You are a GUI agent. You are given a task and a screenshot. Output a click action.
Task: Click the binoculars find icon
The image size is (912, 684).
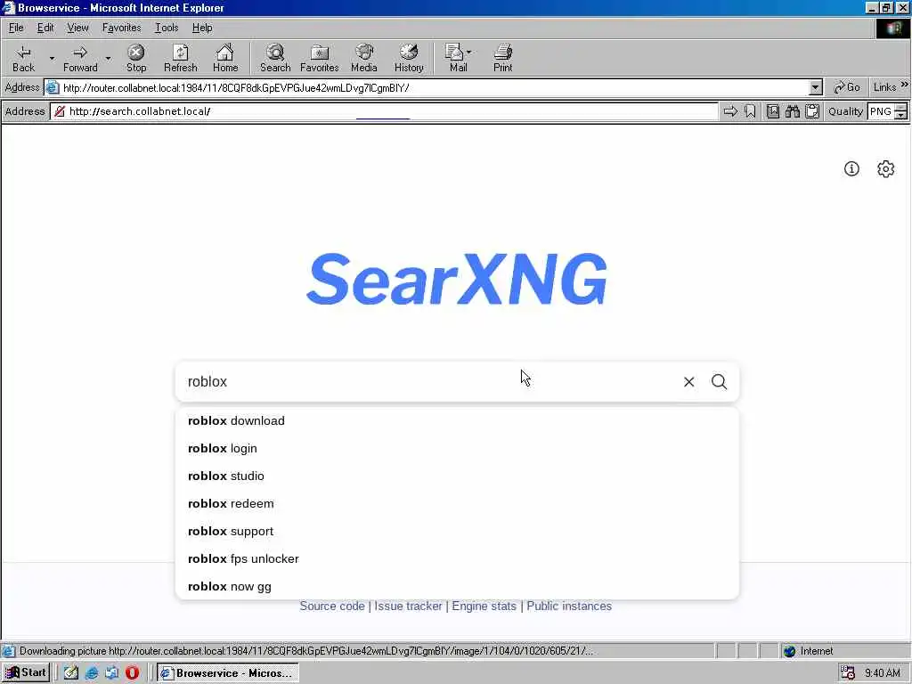[x=792, y=111]
